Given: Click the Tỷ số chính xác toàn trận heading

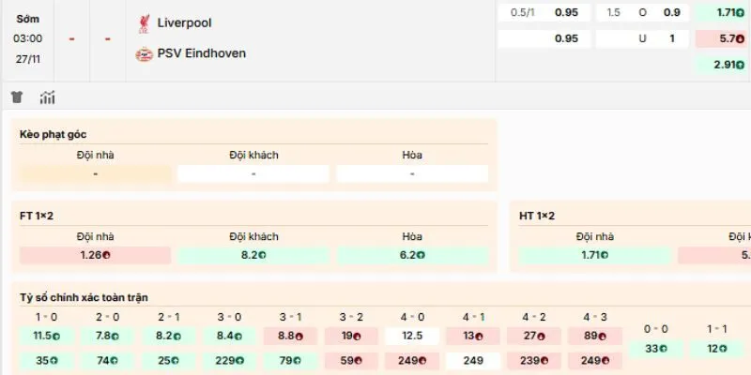Looking at the screenshot, I should (84, 297).
